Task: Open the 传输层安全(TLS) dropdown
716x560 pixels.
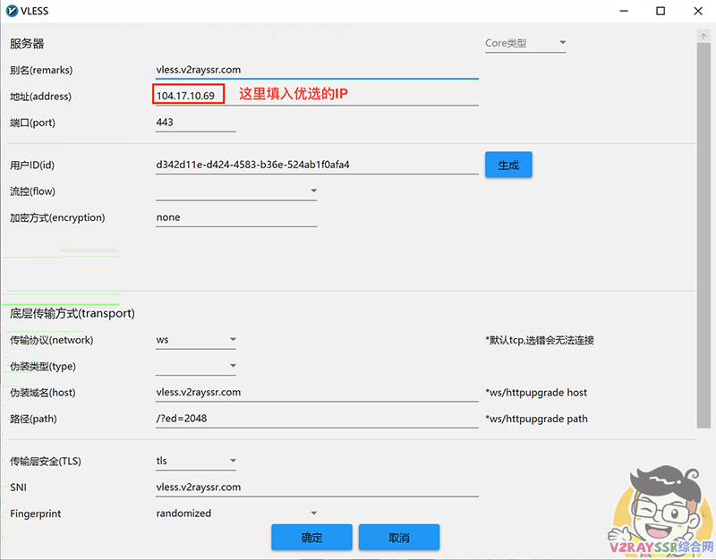Action: tap(196, 462)
